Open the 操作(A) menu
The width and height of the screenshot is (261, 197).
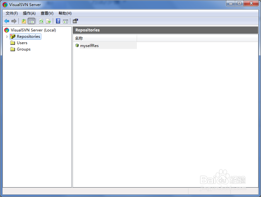[x=29, y=13]
